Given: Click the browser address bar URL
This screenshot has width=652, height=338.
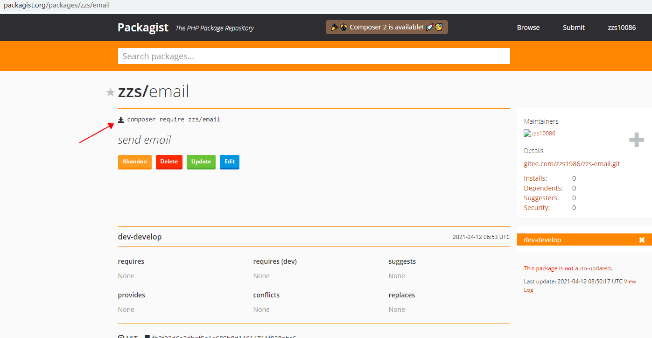Looking at the screenshot, I should (x=56, y=6).
